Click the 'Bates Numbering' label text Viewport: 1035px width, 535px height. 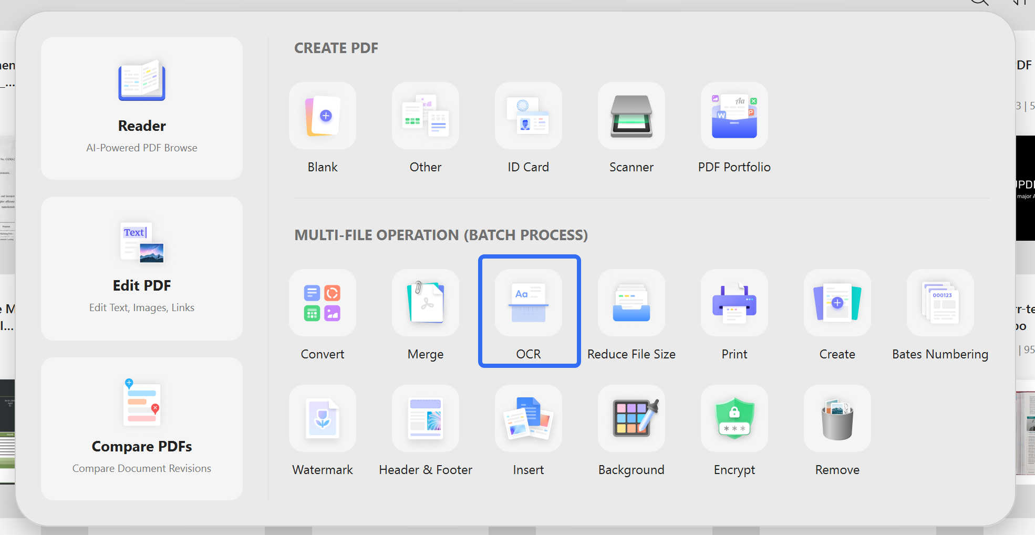[940, 354]
